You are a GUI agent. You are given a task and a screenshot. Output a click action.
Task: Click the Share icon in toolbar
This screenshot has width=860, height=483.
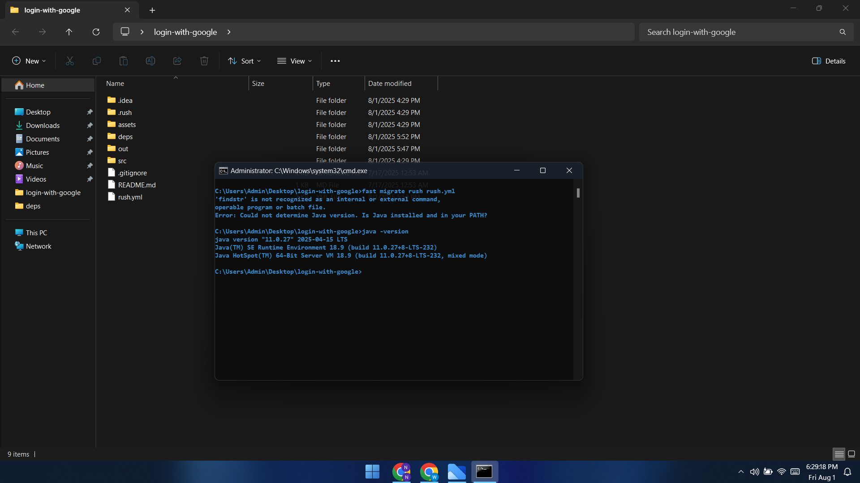(x=177, y=61)
